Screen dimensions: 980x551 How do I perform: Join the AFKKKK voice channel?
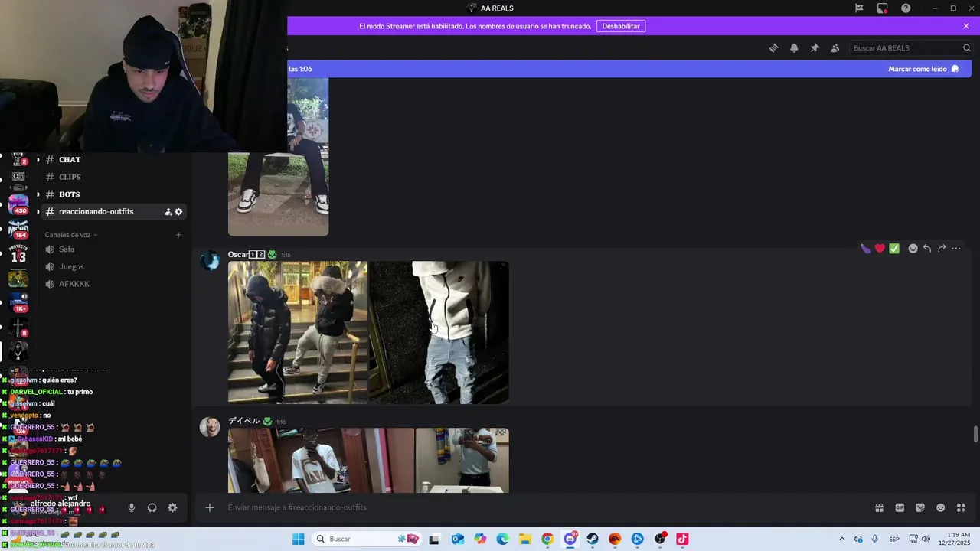[x=74, y=284]
